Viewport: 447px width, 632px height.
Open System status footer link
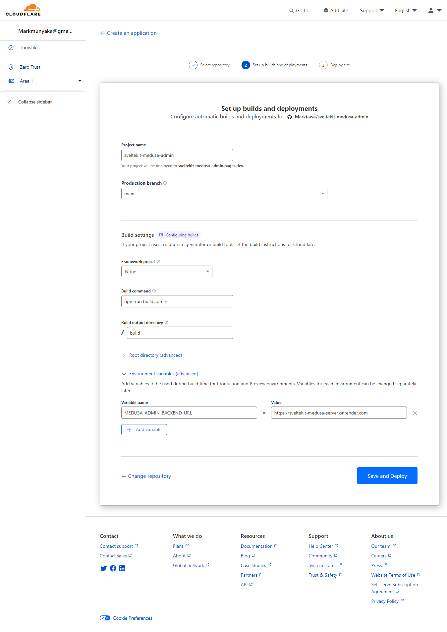point(325,565)
